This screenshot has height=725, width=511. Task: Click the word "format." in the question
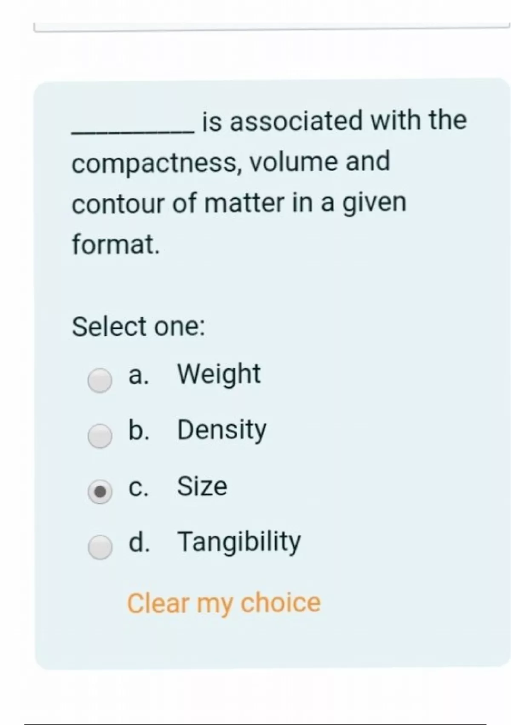116,245
